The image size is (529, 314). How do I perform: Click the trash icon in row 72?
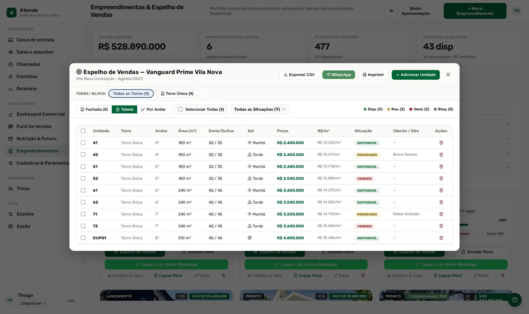441,226
